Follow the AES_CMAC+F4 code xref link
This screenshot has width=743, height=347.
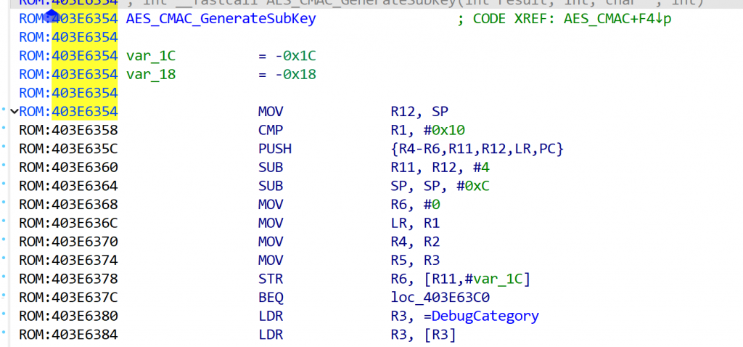617,18
